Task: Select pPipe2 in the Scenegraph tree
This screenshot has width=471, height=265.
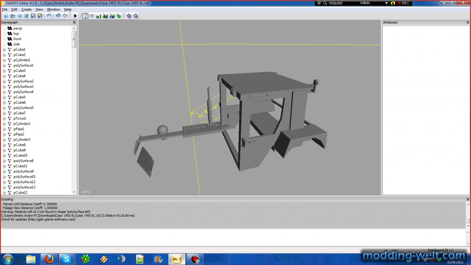Action: tap(19, 134)
